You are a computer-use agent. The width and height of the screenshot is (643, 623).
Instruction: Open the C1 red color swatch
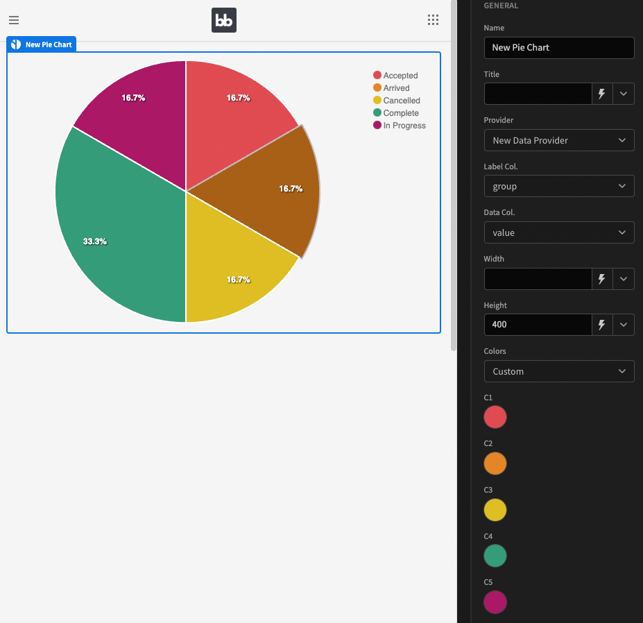coord(495,417)
